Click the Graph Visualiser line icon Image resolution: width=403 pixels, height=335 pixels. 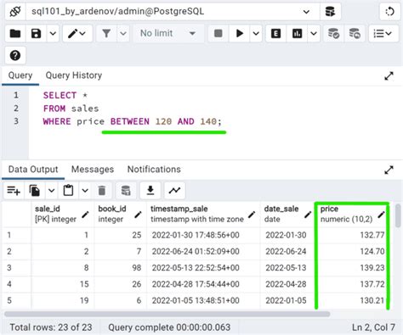(x=174, y=191)
